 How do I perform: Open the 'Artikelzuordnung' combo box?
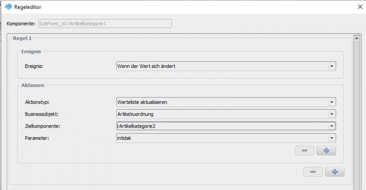click(x=226, y=114)
